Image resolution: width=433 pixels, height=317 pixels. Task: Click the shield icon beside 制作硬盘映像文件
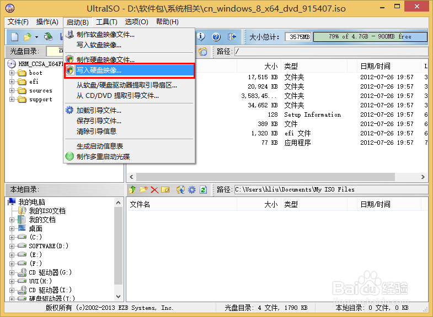tap(70, 59)
